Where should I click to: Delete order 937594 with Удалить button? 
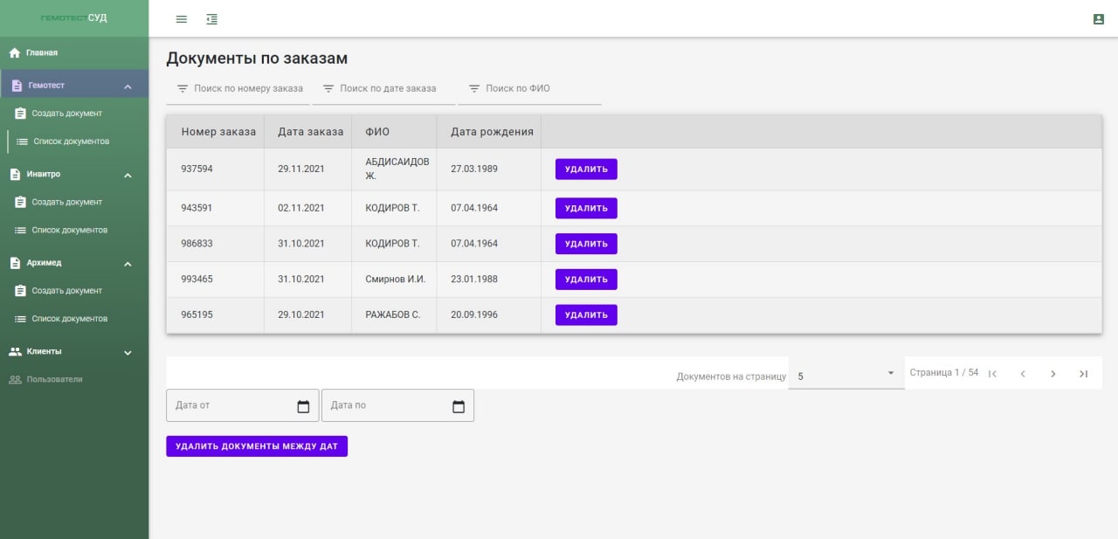[586, 169]
